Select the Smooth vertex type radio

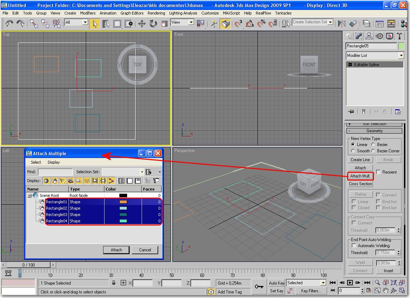click(x=353, y=151)
